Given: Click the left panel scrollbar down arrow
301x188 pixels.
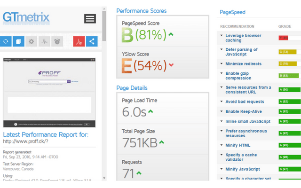Looking at the screenshot, I should pyautogui.click(x=104, y=178).
